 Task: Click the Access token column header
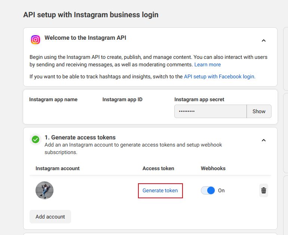(x=158, y=168)
